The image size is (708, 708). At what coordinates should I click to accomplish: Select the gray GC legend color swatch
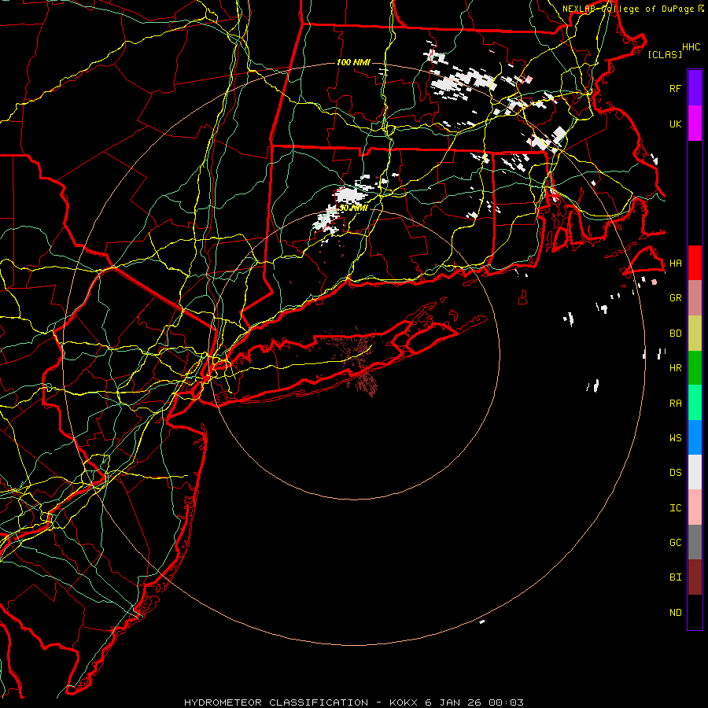click(695, 542)
